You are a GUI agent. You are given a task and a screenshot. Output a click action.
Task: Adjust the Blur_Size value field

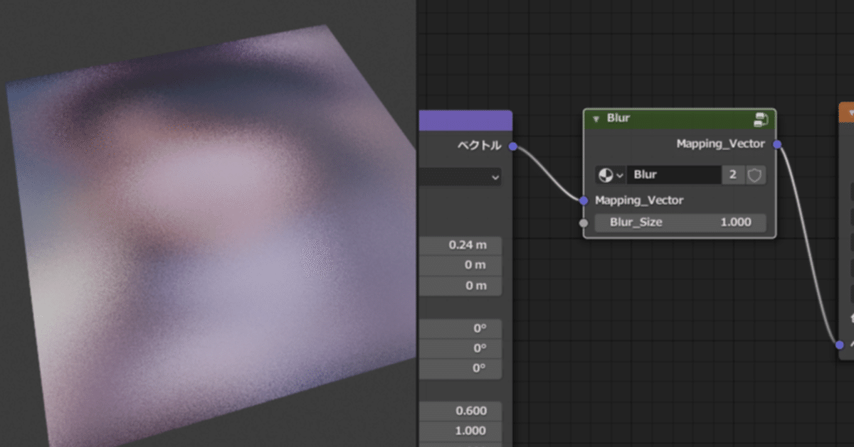680,222
